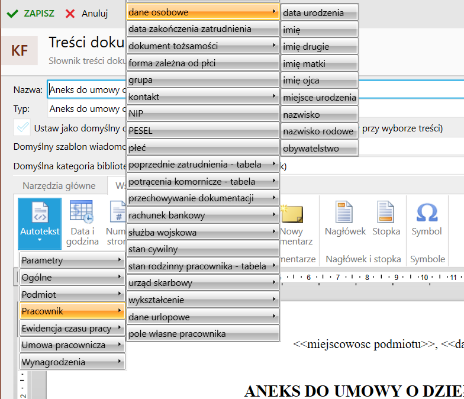Insert nazwisko rodowe field
The height and width of the screenshot is (399, 464).
tap(320, 131)
